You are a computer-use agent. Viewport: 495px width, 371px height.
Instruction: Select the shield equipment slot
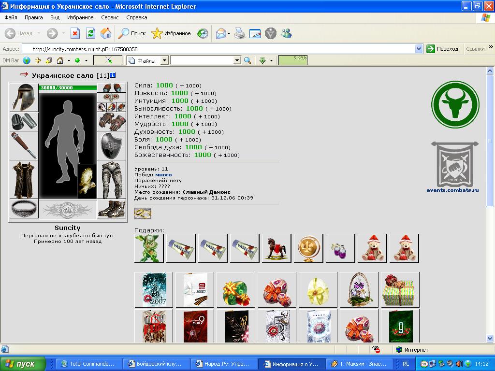112,145
